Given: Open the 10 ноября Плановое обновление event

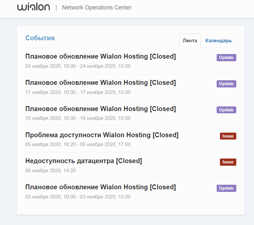Looking at the screenshot, I should tap(101, 109).
